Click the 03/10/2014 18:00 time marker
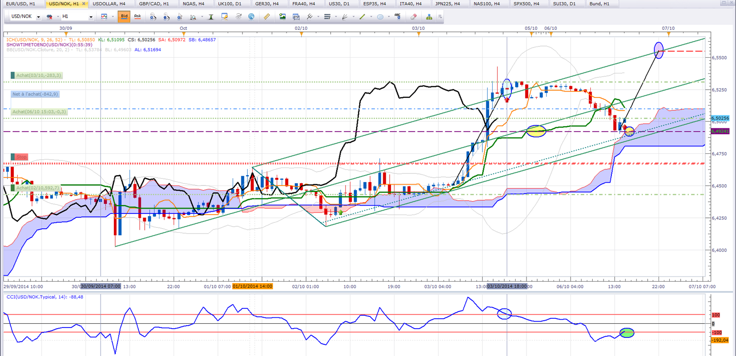736x356 pixels. tap(506, 286)
